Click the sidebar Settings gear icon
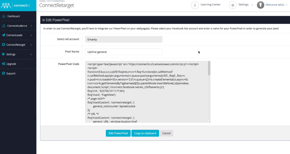This screenshot has height=154, width=290. pyautogui.click(x=4, y=54)
